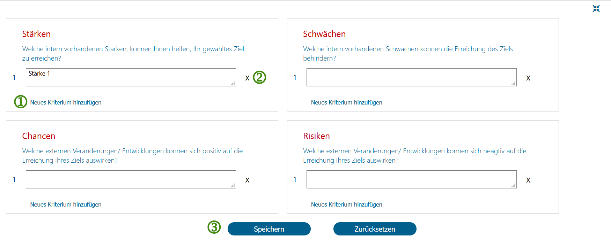Click into the empty Schwächen text field
Image resolution: width=611 pixels, height=248 pixels.
coord(412,77)
